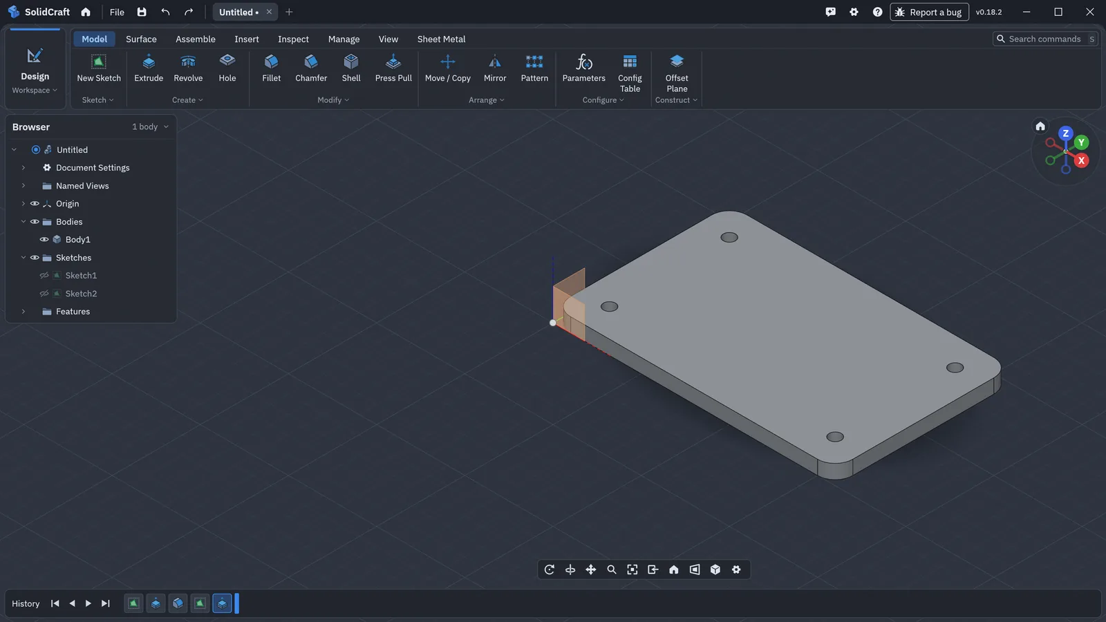Viewport: 1106px width, 622px height.
Task: Open the Config Table
Action: 630,73
